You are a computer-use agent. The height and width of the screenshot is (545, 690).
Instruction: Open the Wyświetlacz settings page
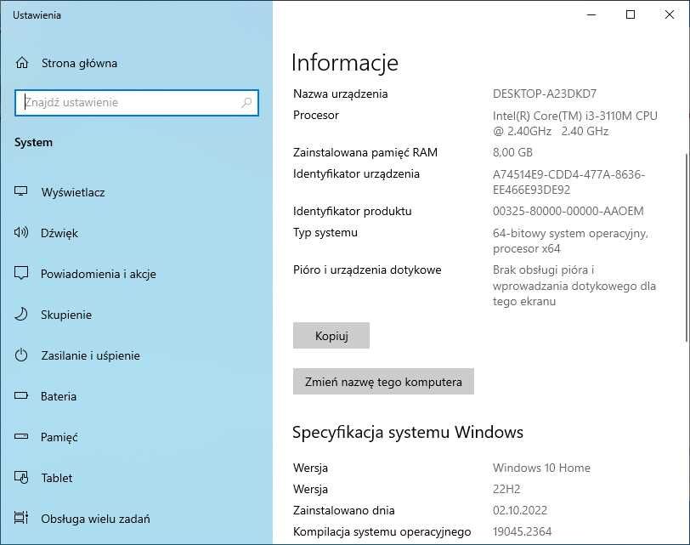coord(73,192)
